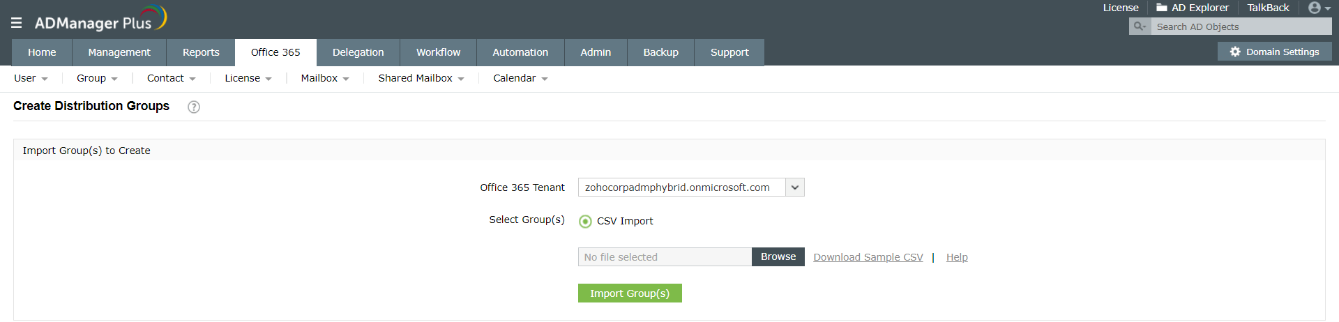Screen dimensions: 1339x322
Task: Open the Download Sample CSV link
Action: 868,257
